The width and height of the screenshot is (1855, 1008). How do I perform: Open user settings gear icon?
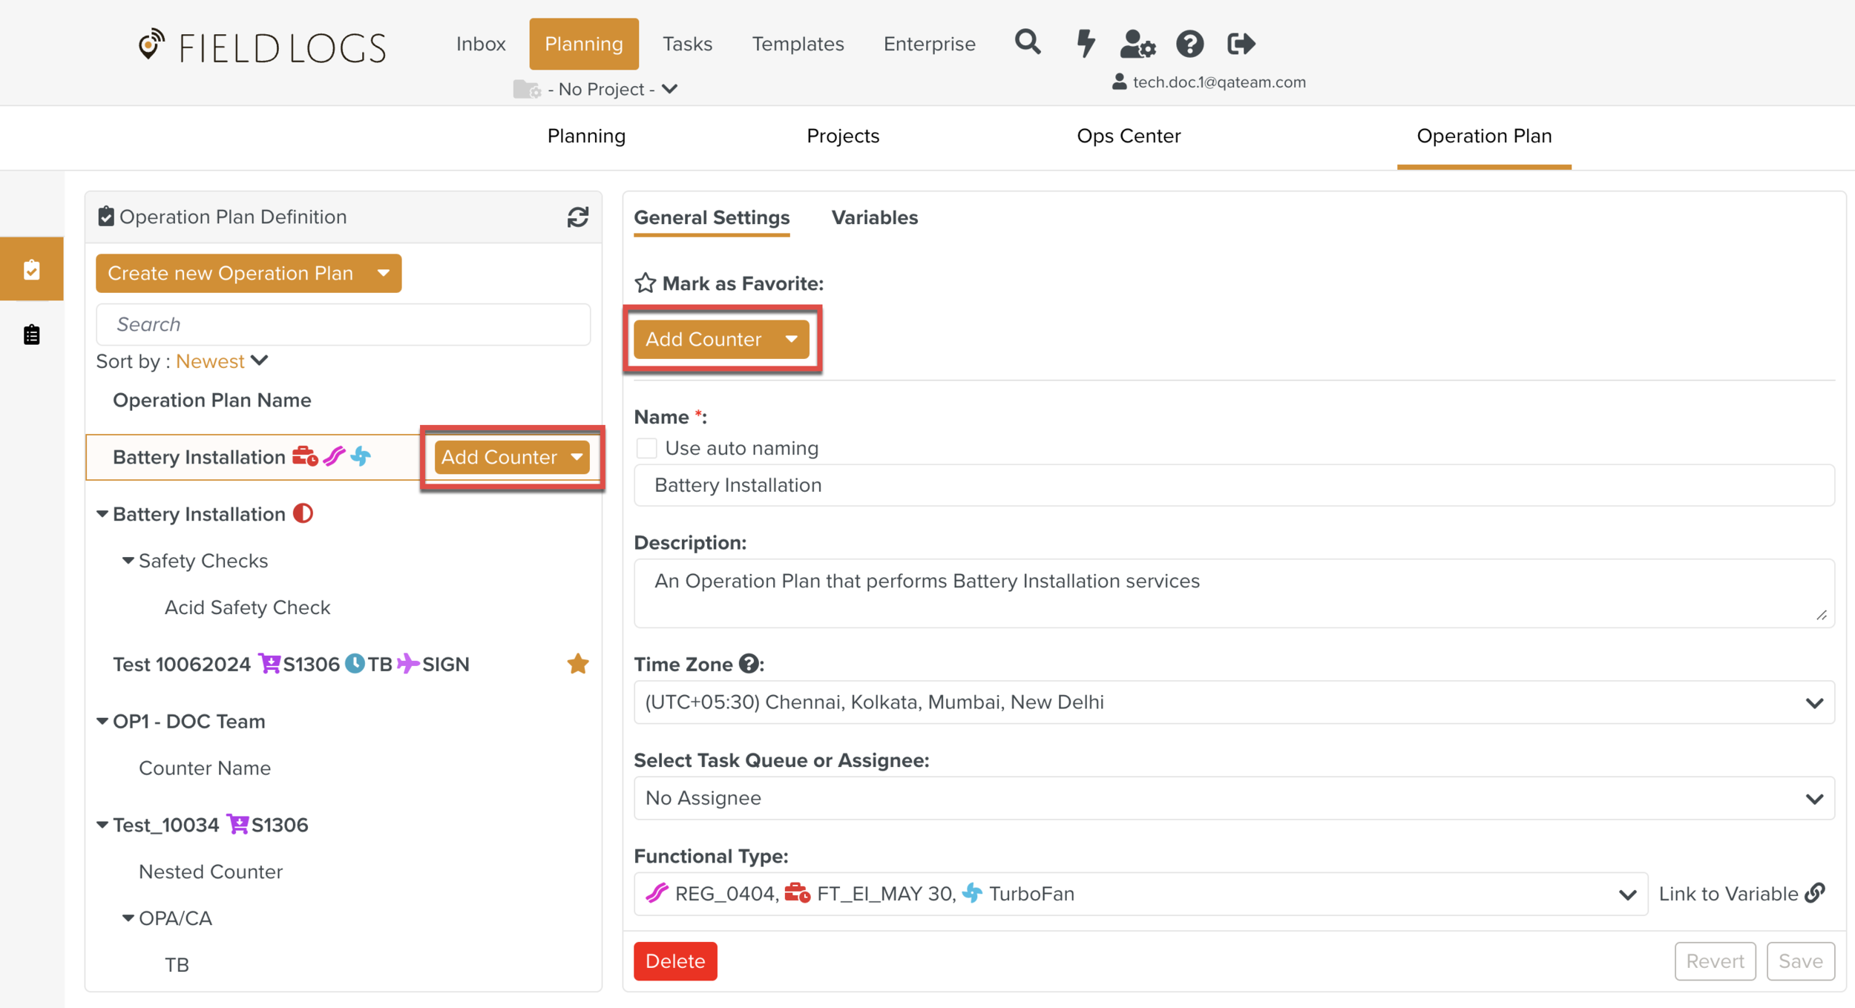(1137, 44)
